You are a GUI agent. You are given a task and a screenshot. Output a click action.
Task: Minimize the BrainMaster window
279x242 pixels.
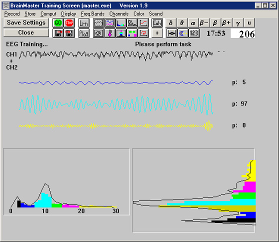(258, 5)
